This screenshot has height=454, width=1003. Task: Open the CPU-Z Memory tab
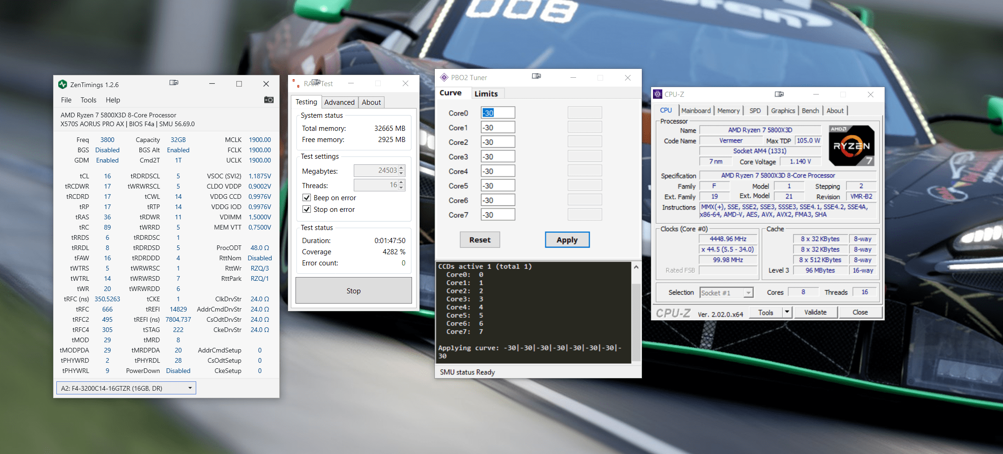coord(728,111)
